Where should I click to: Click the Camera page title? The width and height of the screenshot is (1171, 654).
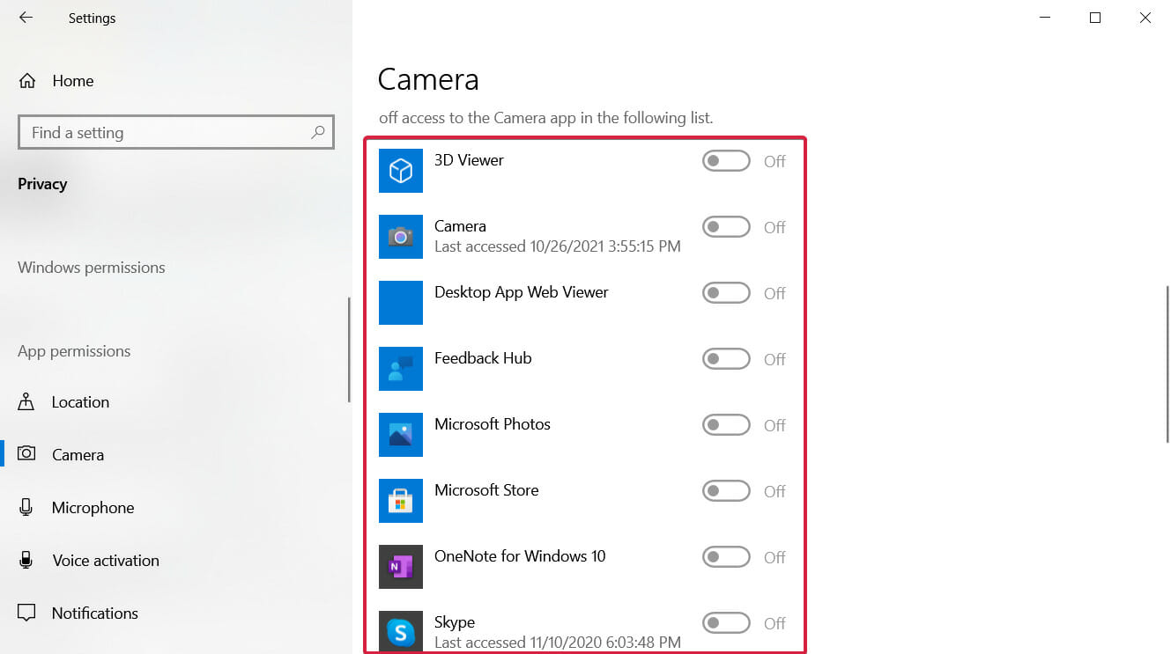pyautogui.click(x=428, y=79)
